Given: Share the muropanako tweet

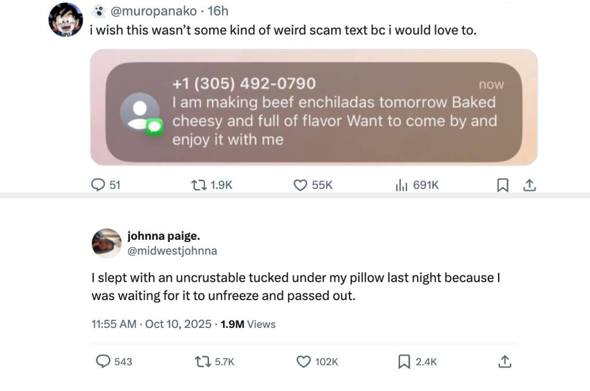Looking at the screenshot, I should click(529, 186).
